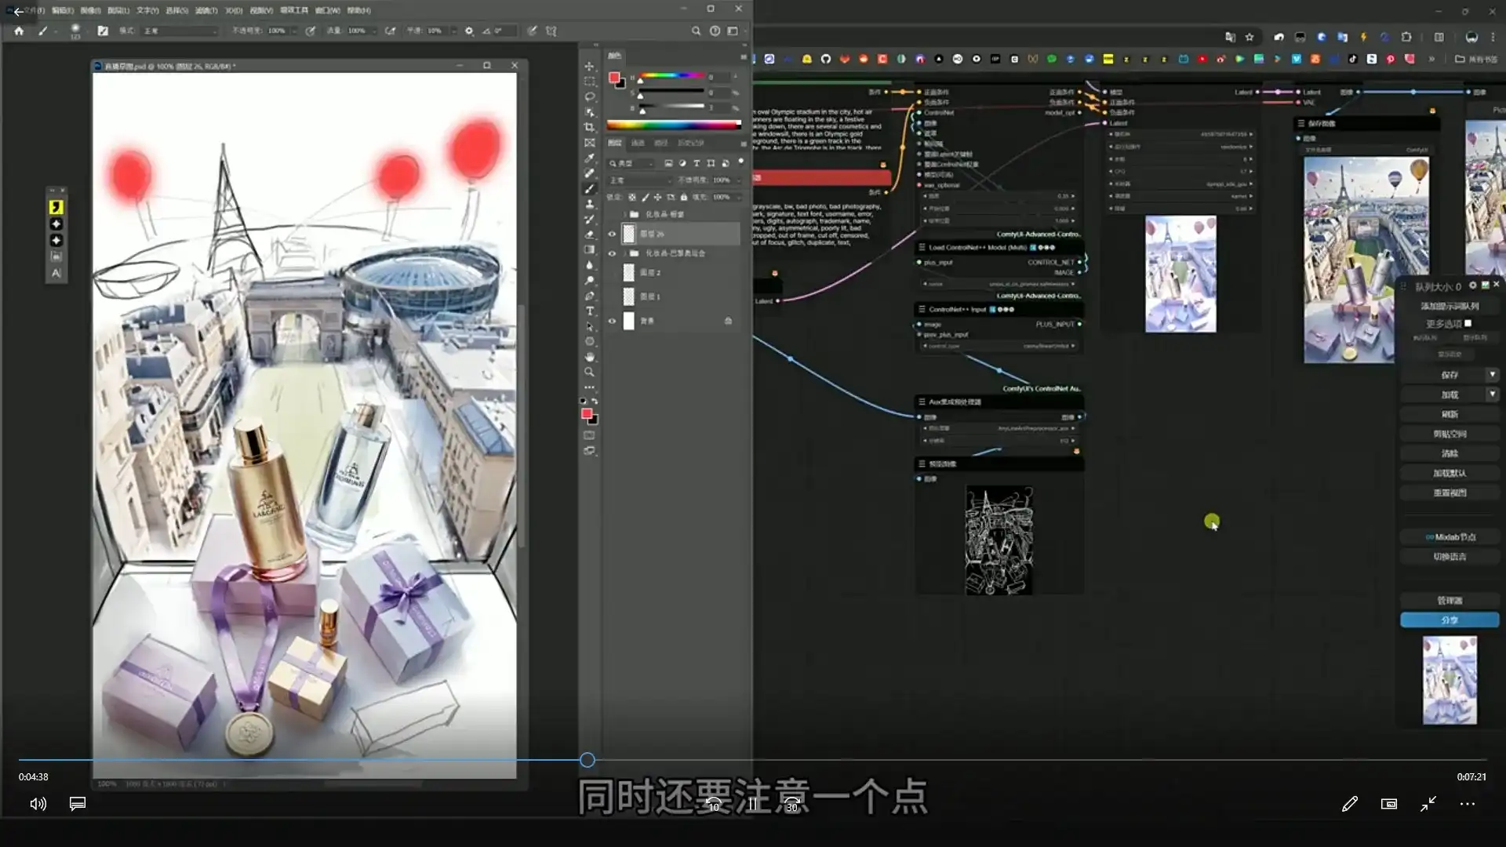Open the 加载 dropdown arrow
Screen dimensions: 1506x847
tap(1492, 394)
